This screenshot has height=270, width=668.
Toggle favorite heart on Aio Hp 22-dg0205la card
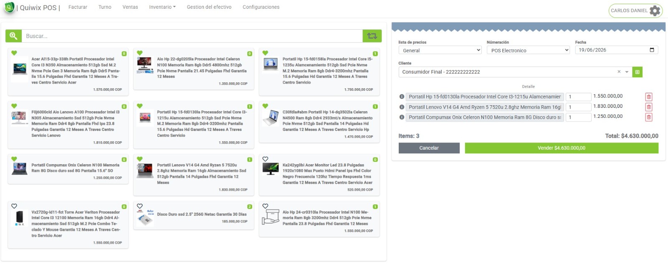click(140, 53)
